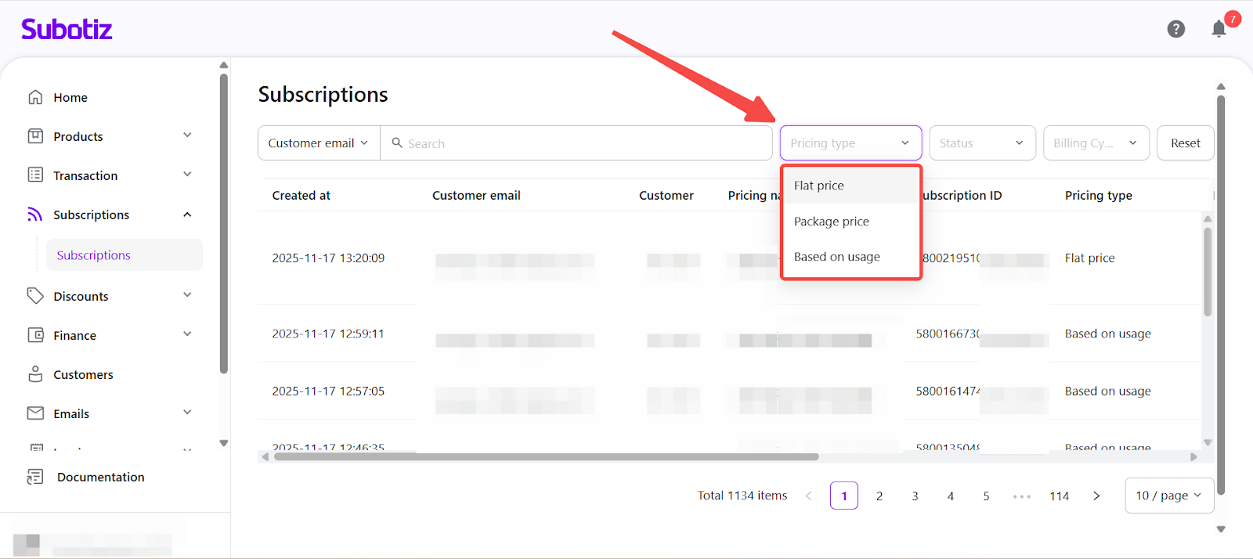
Task: Change the 10 / page size selector
Action: click(1168, 496)
